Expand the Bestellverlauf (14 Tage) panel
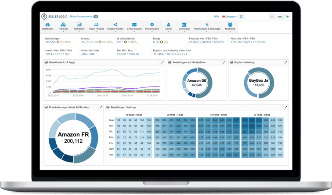332x195 pixels. [162, 62]
